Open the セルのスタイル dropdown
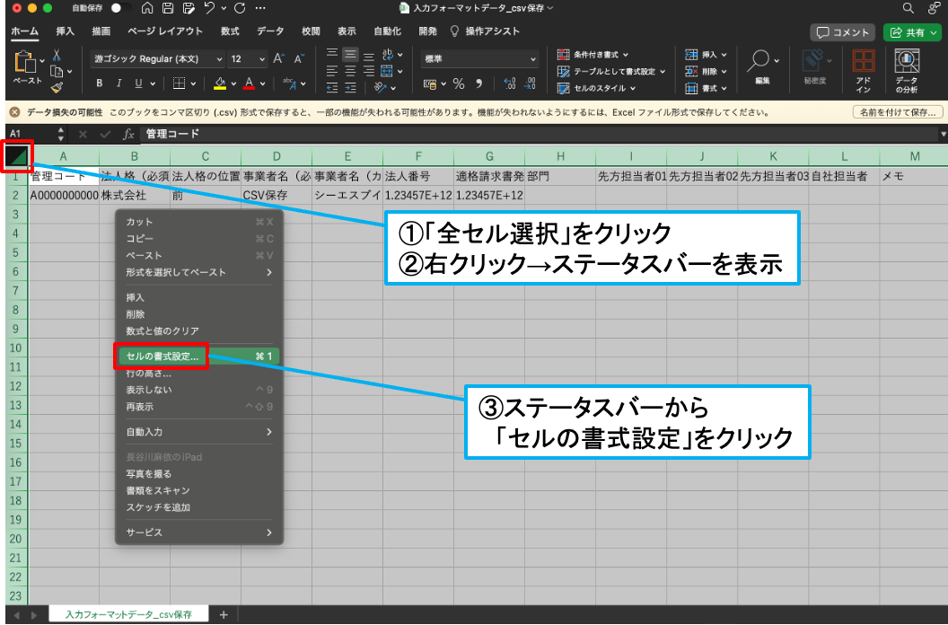The height and width of the screenshot is (625, 948). (597, 88)
